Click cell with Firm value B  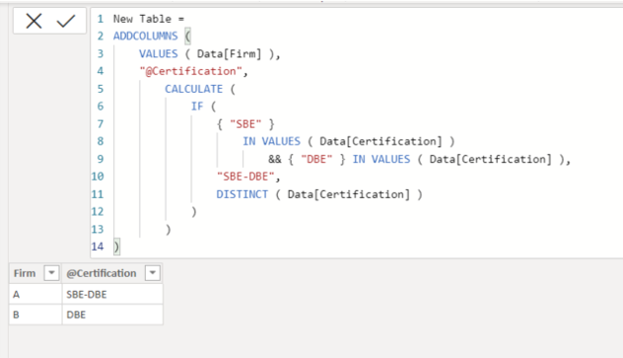(x=35, y=315)
